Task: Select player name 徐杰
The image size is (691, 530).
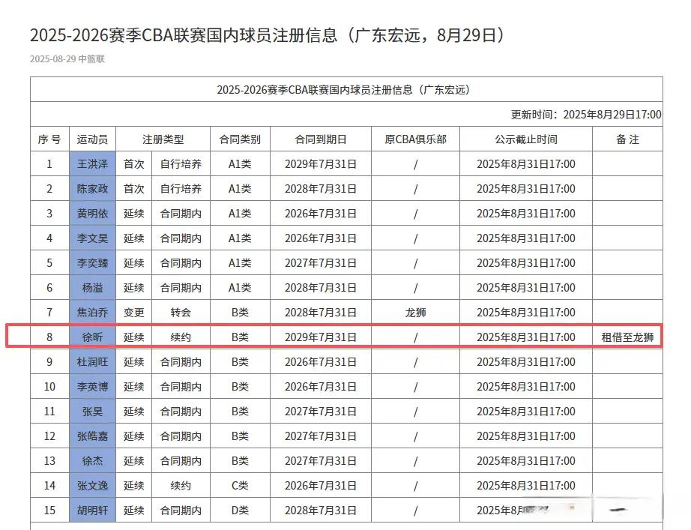Action: pyautogui.click(x=92, y=461)
